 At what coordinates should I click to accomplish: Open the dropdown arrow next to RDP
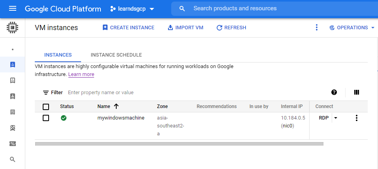(336, 118)
